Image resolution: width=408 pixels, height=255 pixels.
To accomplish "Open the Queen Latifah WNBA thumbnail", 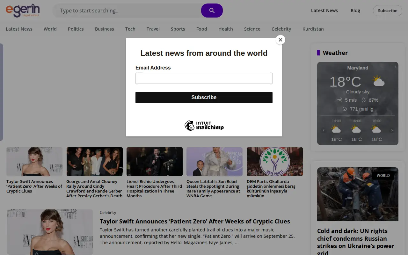I will tap(215, 162).
